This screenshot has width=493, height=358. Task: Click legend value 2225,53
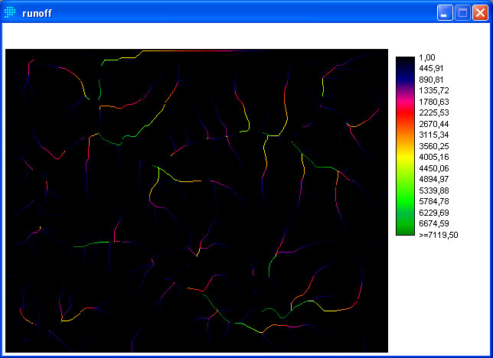pos(434,113)
